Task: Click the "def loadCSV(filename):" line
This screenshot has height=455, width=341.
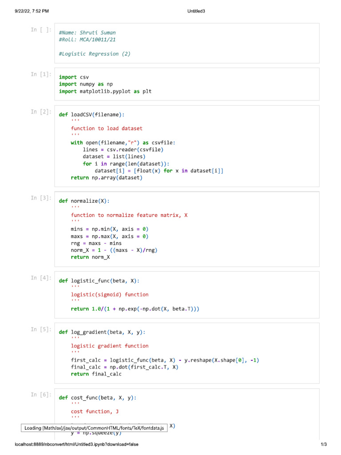Action: [91, 115]
